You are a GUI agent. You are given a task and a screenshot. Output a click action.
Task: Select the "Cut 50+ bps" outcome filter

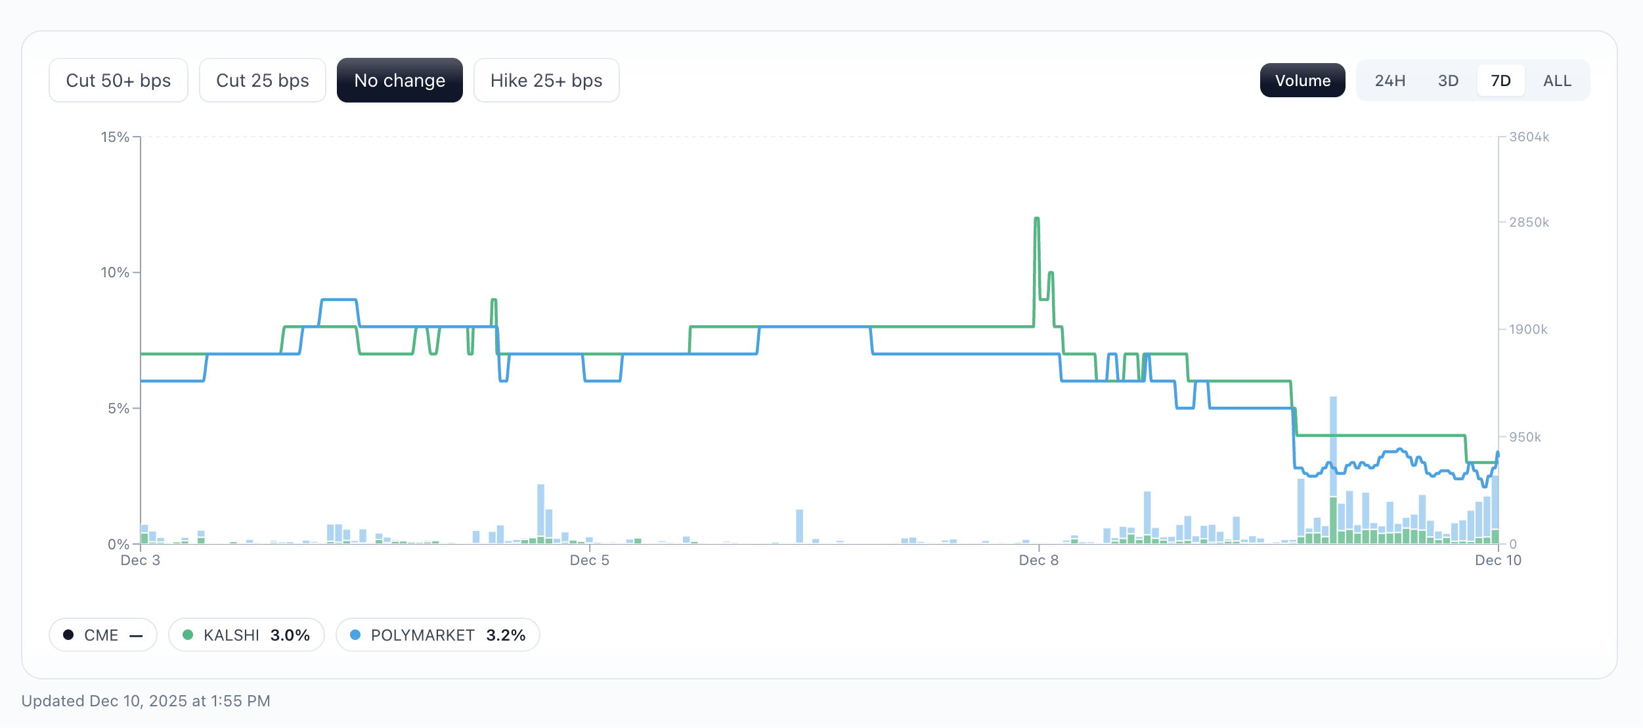[118, 80]
